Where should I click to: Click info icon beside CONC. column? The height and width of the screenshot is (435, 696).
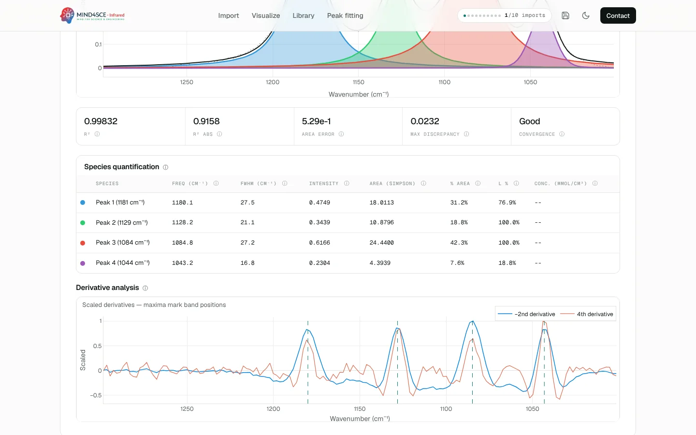(595, 183)
